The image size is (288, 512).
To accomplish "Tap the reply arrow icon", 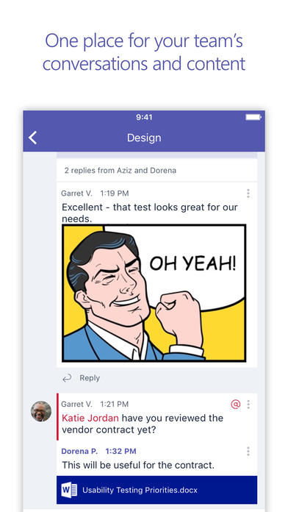I will point(67,378).
